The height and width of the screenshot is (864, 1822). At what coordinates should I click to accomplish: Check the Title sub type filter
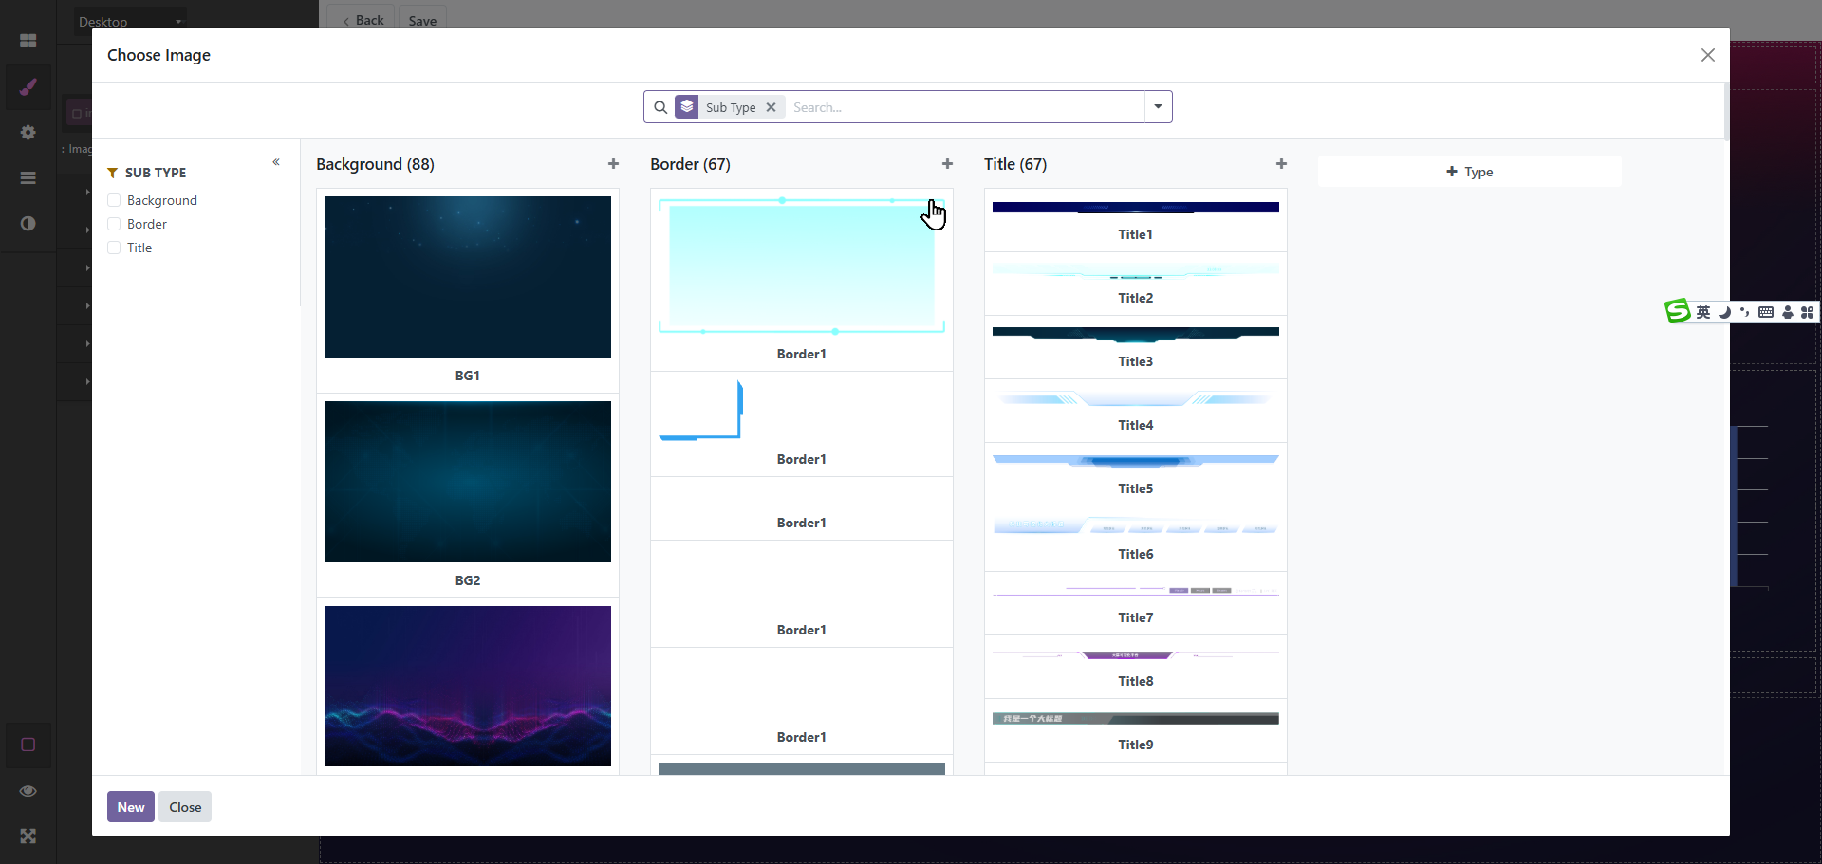(114, 248)
